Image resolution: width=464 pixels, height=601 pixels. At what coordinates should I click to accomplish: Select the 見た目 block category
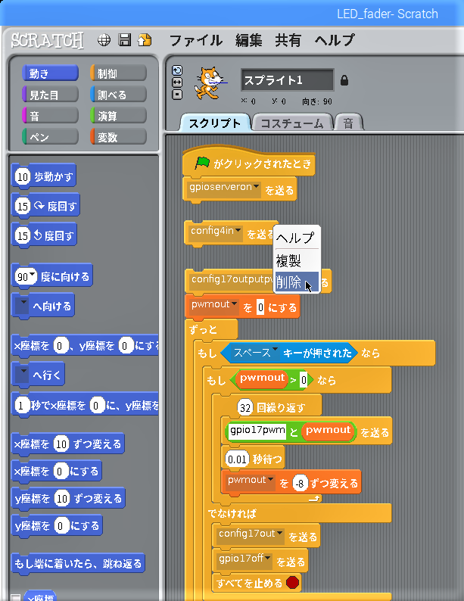(50, 95)
